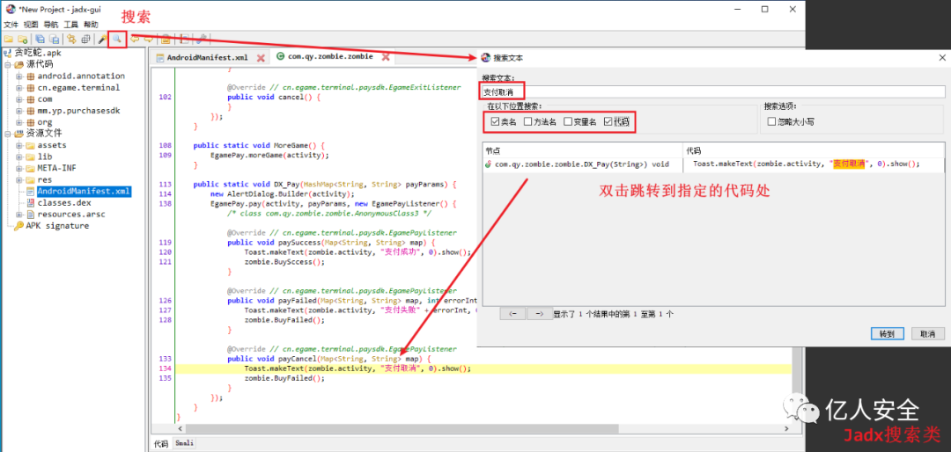The image size is (951, 452).
Task: Click the deobfuscation toolbar icon
Action: coord(165,40)
